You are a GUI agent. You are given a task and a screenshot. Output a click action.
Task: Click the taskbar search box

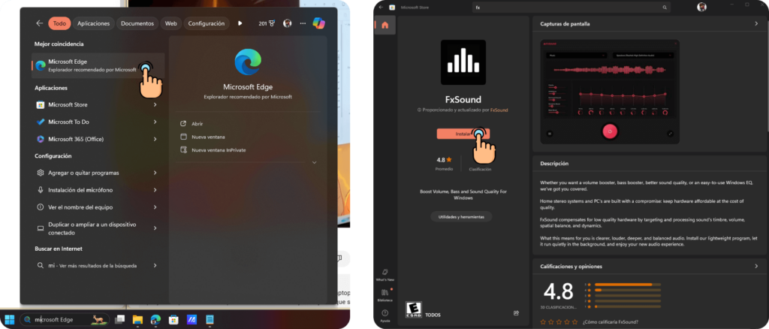pyautogui.click(x=64, y=319)
